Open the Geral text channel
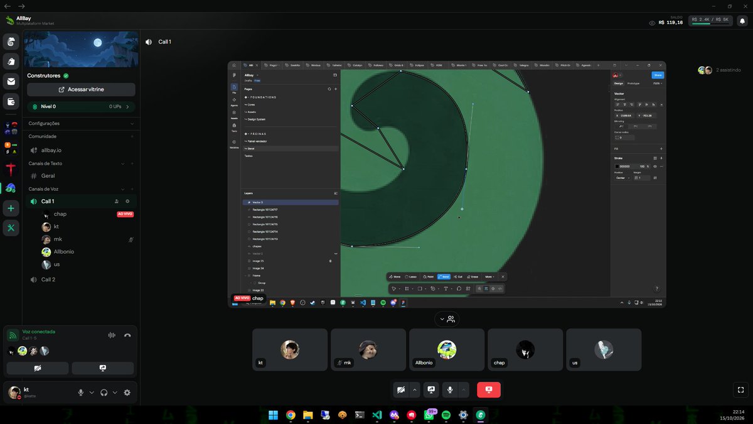This screenshot has height=424, width=753. point(80,176)
